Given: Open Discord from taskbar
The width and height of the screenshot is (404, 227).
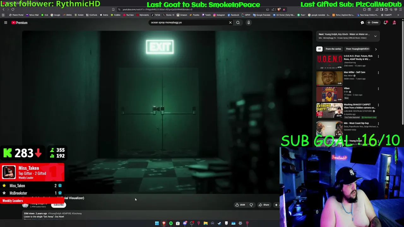Looking at the screenshot, I should pyautogui.click(x=185, y=223).
